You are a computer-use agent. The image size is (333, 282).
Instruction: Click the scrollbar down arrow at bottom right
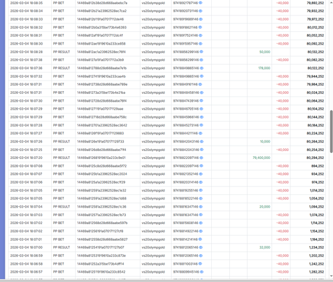[x=331, y=276]
